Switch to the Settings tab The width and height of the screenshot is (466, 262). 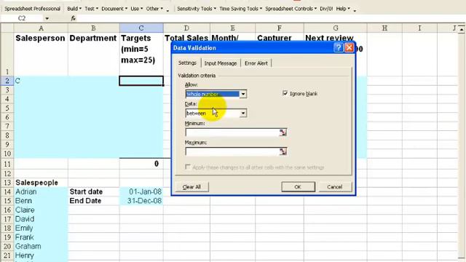coord(187,63)
